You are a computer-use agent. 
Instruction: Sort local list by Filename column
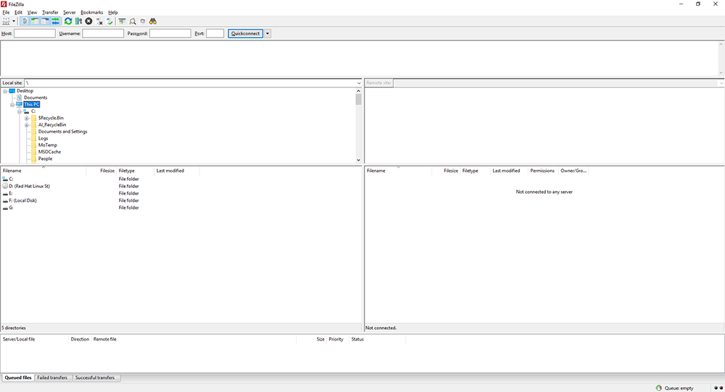pos(43,171)
